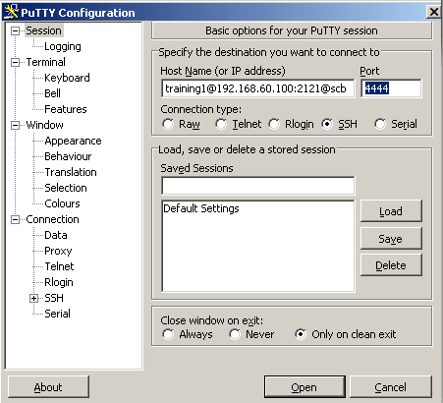Image resolution: width=443 pixels, height=403 pixels.
Task: Click the Host Name input field
Action: point(258,88)
